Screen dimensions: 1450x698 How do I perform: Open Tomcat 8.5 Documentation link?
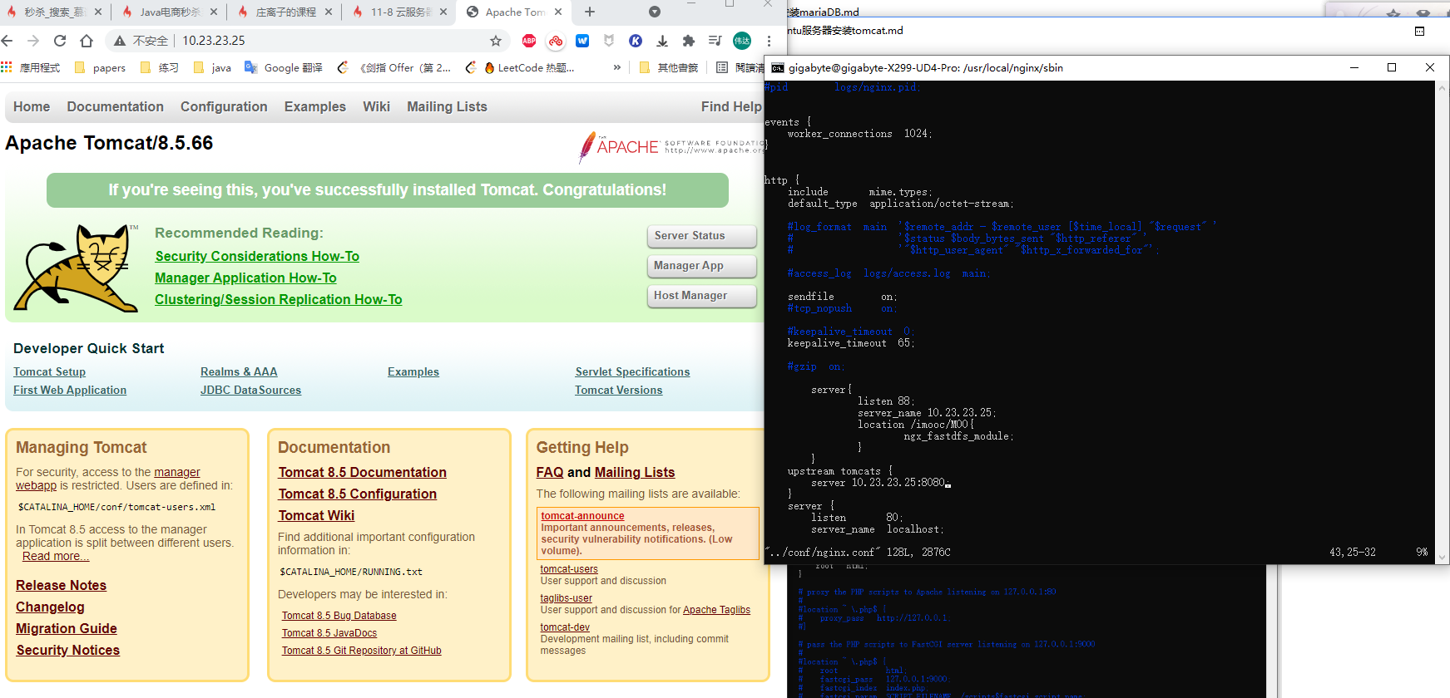[x=362, y=473]
